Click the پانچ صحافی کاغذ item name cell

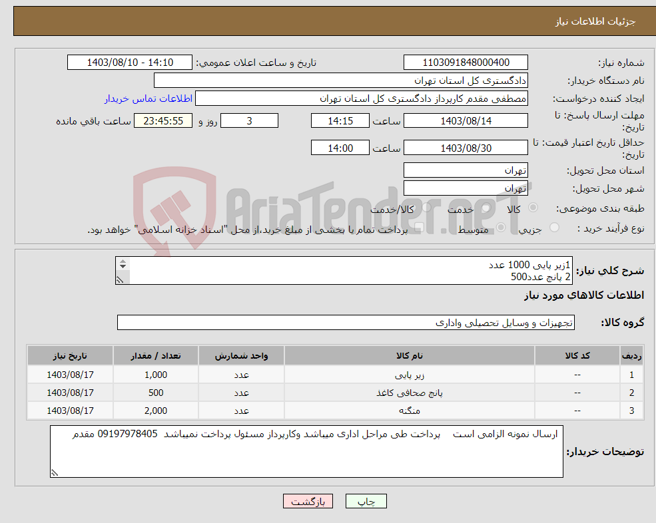pyautogui.click(x=409, y=393)
